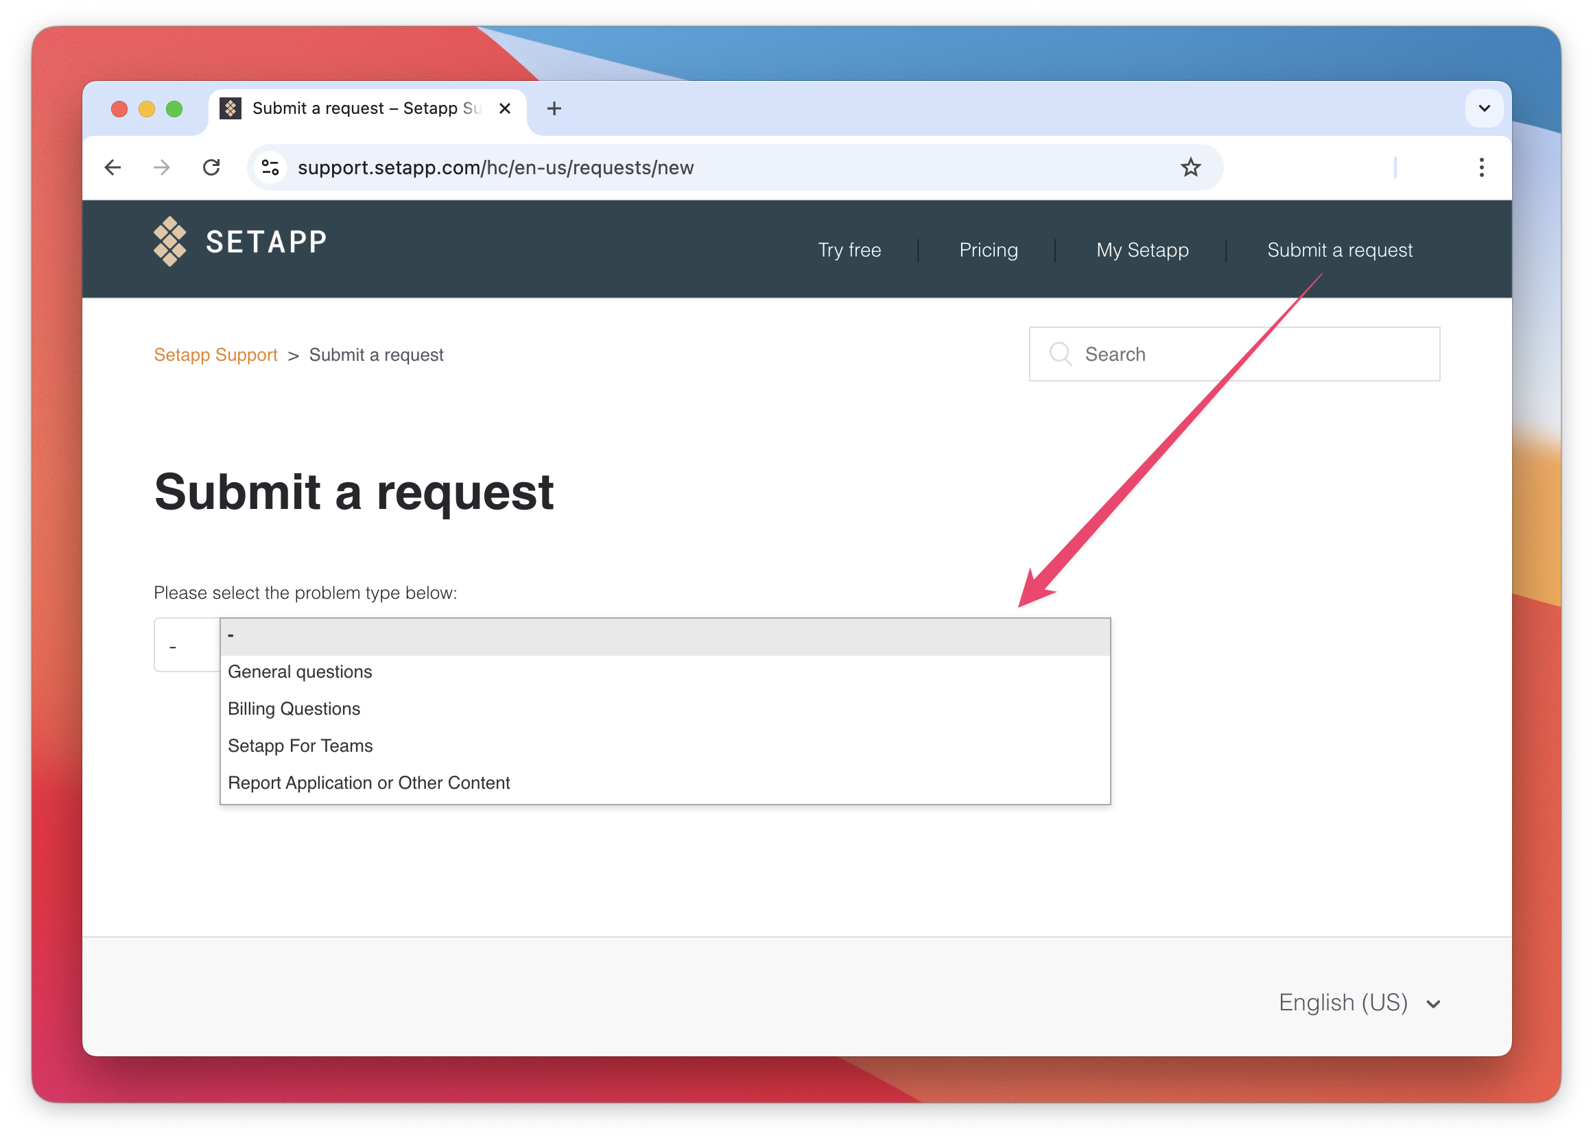Open site information icon in address bar
This screenshot has height=1140, width=1593.
coord(270,167)
